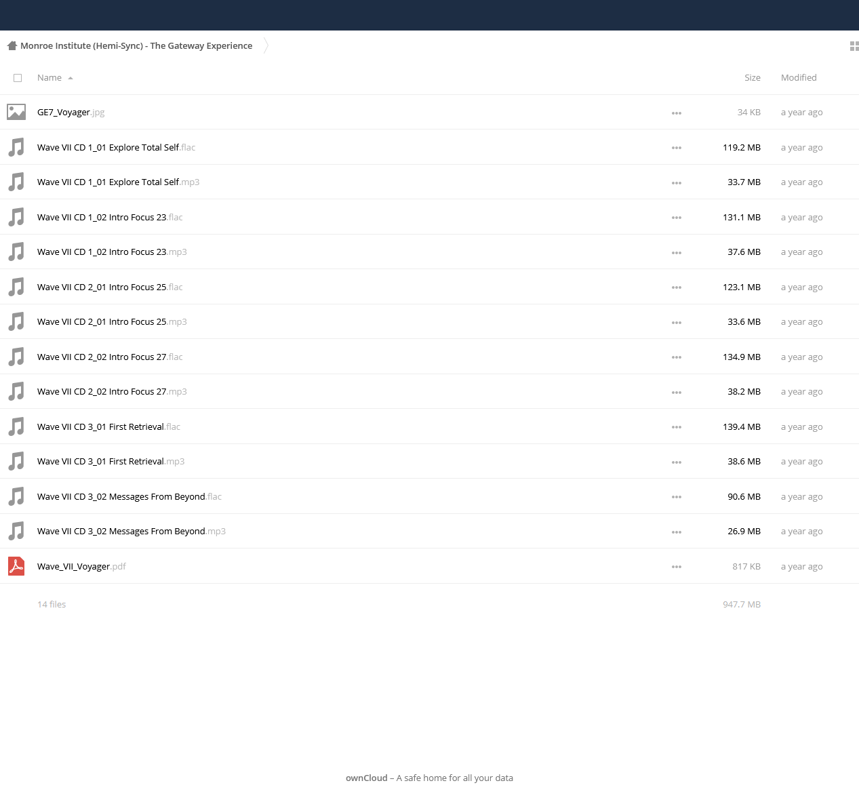Viewport: 859px width, 798px height.
Task: Click music icon for Intro Focus 23.flac
Action: (16, 217)
